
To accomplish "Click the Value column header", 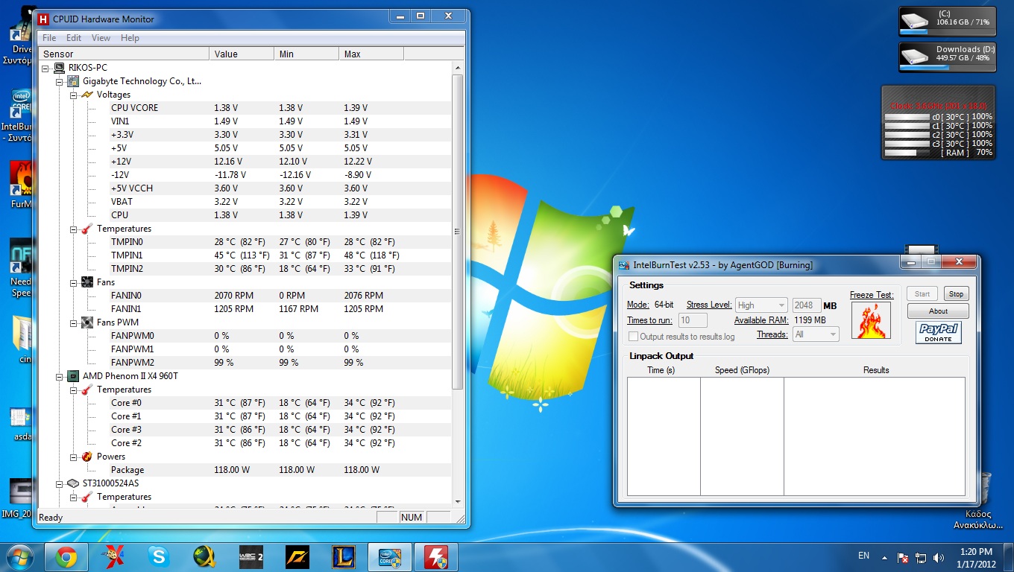I will pos(242,54).
